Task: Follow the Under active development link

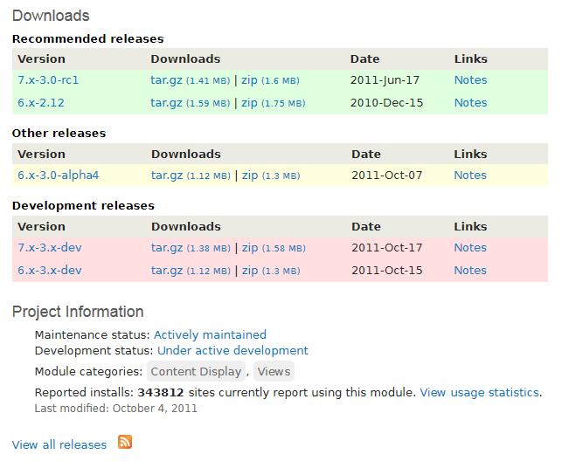Action: (x=232, y=351)
